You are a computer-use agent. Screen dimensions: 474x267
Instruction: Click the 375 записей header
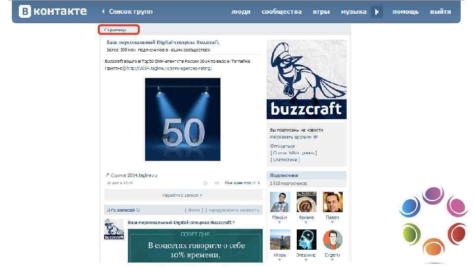[121, 210]
